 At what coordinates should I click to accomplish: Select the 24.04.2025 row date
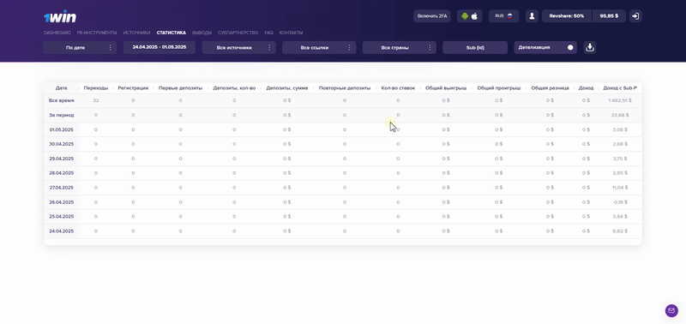pyautogui.click(x=61, y=231)
